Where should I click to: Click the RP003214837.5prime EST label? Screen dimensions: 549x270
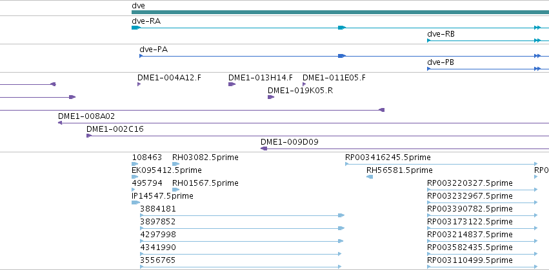coord(470,235)
